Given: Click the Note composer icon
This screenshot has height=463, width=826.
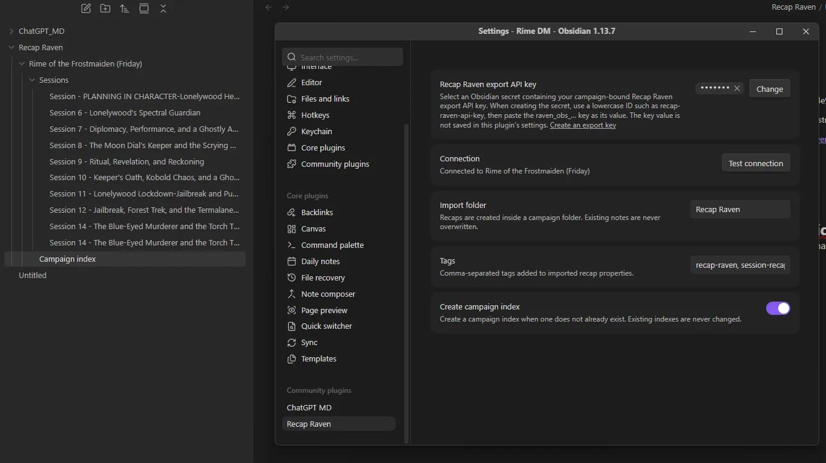Looking at the screenshot, I should click(292, 294).
